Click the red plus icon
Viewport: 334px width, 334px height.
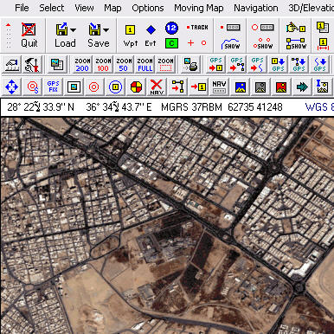click(190, 43)
